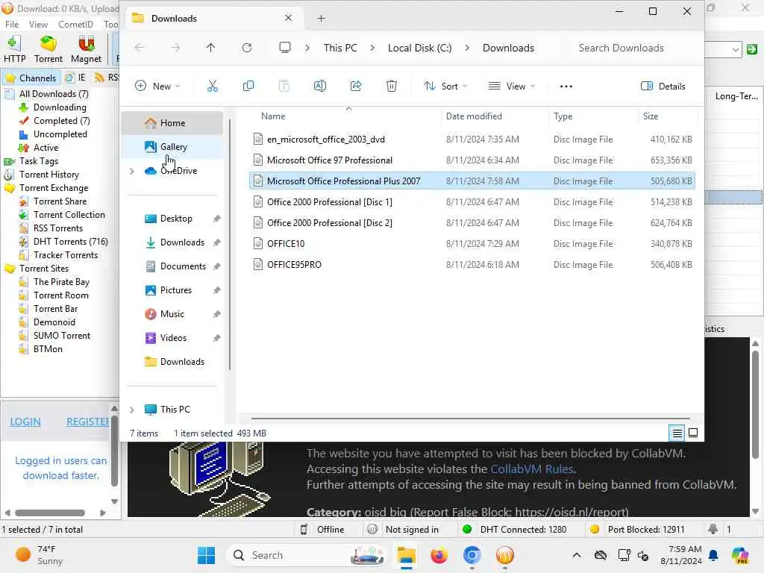Click the notification bell in system tray
This screenshot has height=573, width=764.
(x=713, y=555)
